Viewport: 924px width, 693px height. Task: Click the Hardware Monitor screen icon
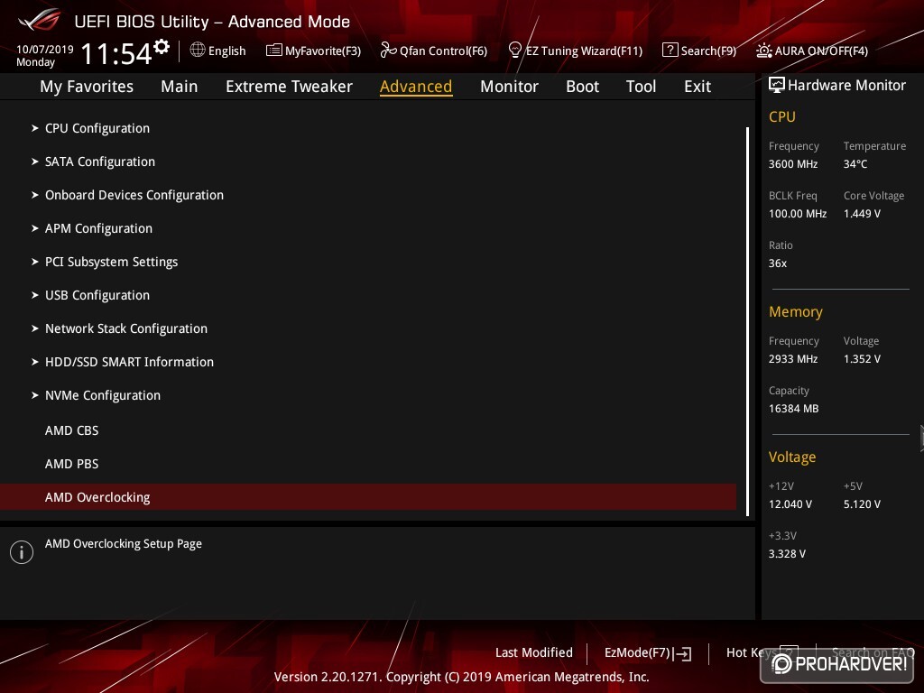pos(776,85)
